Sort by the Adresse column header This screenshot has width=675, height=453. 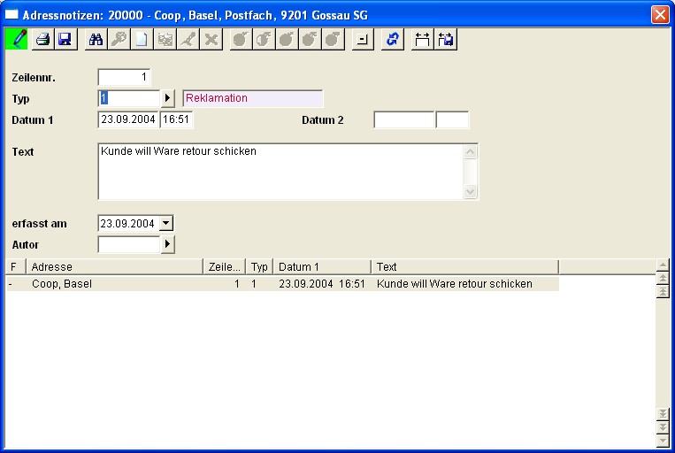click(114, 266)
